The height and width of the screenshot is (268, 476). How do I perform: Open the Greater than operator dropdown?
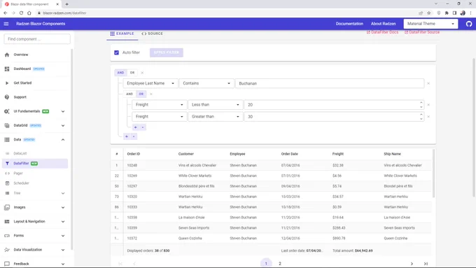216,117
